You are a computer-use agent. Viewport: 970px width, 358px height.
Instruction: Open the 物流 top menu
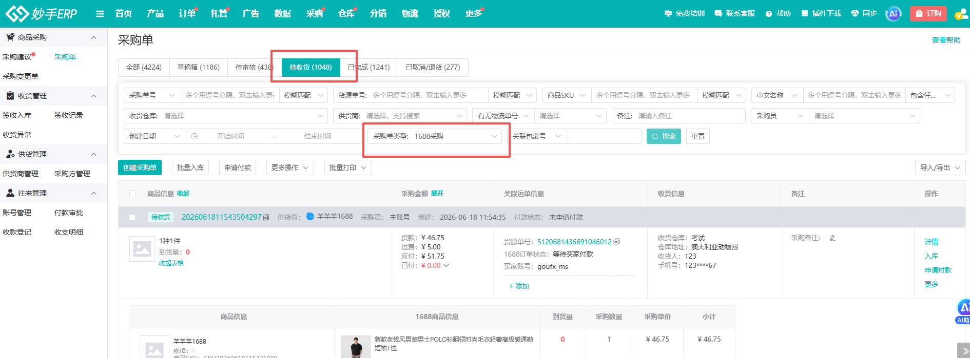click(x=410, y=13)
